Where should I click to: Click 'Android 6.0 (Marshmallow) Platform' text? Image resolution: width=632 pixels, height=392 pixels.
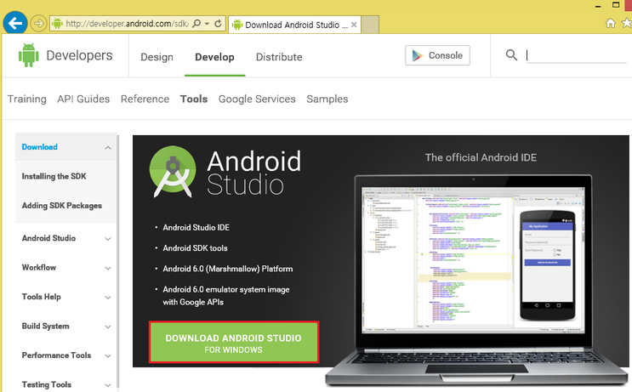(x=228, y=269)
